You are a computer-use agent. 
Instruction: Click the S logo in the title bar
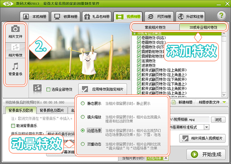pyautogui.click(x=8, y=3)
